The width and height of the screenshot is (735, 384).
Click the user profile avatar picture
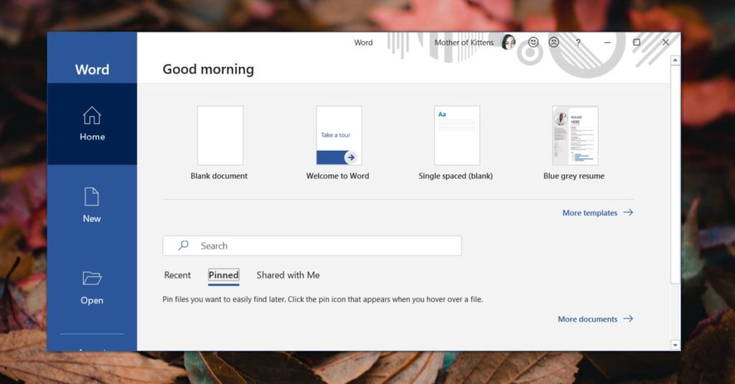tap(508, 42)
